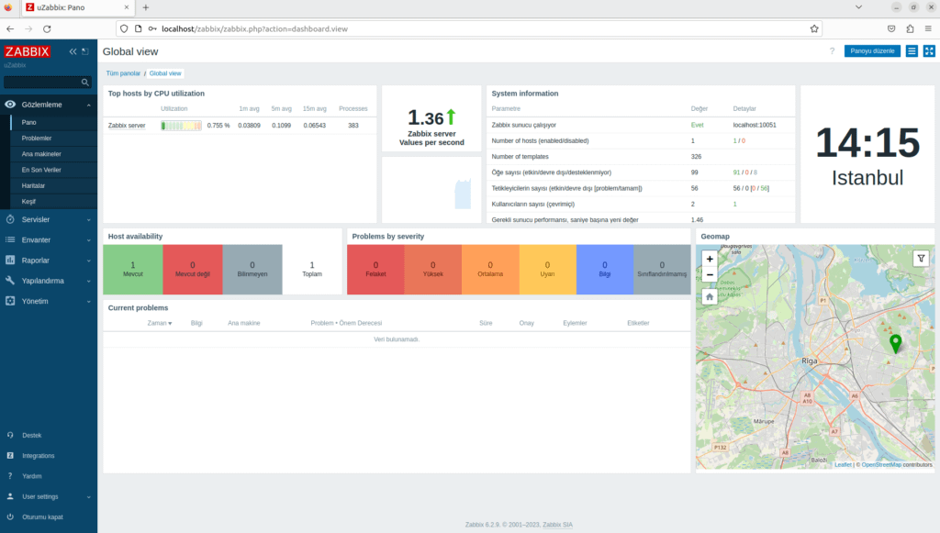Collapse the Gözlemleme menu section
Screen dimensions: 940x533
click(x=48, y=105)
